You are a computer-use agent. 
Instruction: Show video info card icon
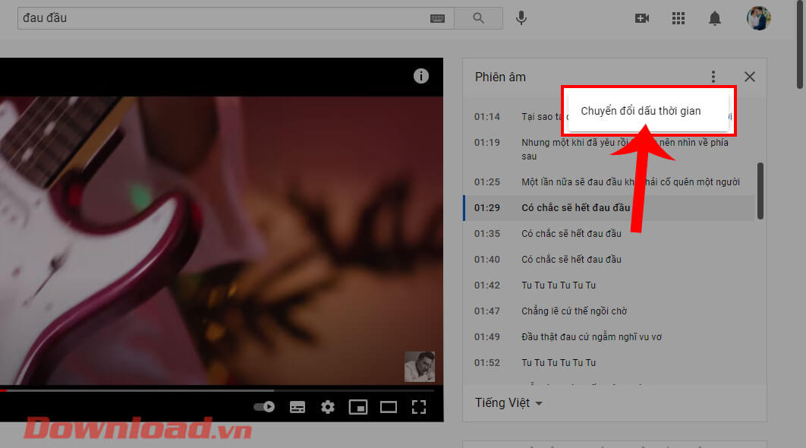421,76
